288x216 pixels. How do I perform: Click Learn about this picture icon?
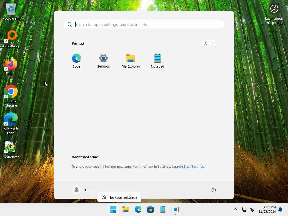pyautogui.click(x=274, y=14)
